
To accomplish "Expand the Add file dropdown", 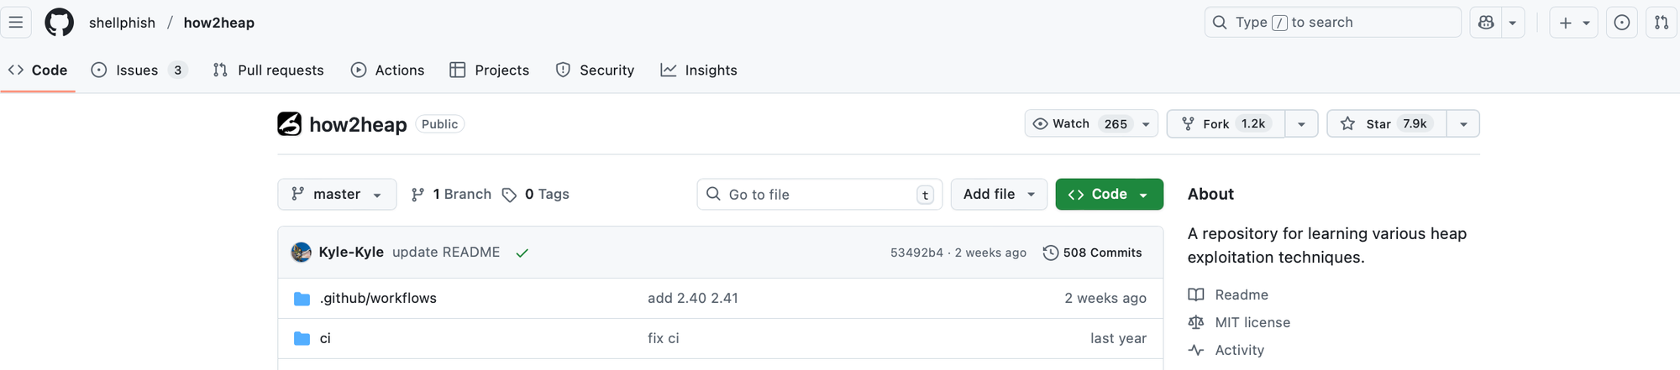I will pos(999,195).
